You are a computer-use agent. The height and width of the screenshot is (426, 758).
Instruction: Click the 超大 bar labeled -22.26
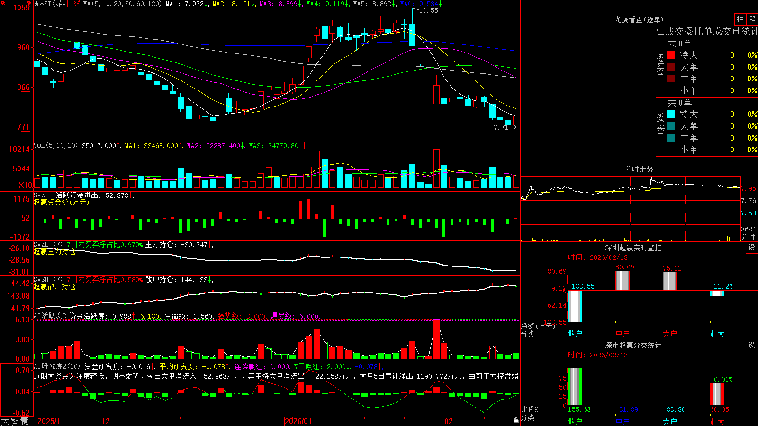(x=717, y=293)
